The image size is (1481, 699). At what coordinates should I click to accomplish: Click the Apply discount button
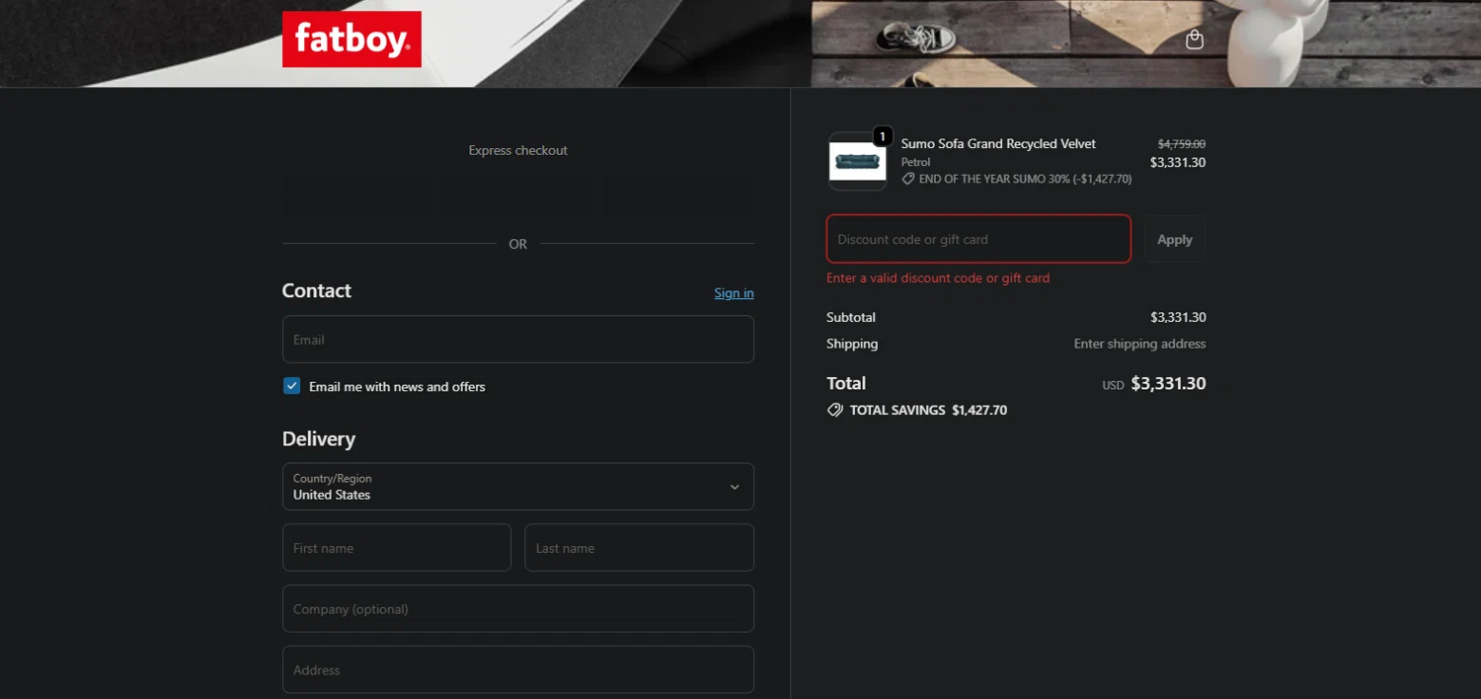(1175, 239)
